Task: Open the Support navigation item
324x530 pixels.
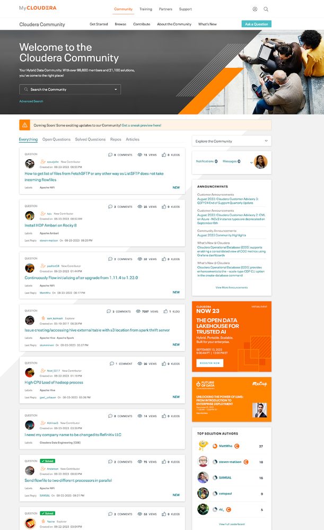Action: pos(186,9)
